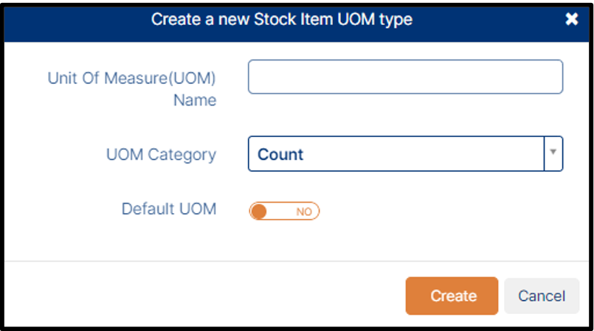The image size is (594, 331).
Task: Select the Count value in UOM Category
Action: [280, 155]
